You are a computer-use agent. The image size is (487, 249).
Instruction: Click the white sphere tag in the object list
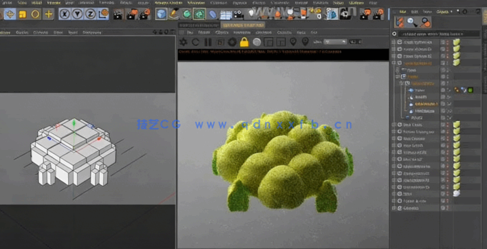456,193
